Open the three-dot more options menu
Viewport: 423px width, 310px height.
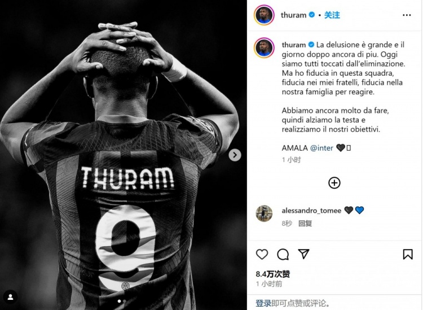click(x=407, y=15)
